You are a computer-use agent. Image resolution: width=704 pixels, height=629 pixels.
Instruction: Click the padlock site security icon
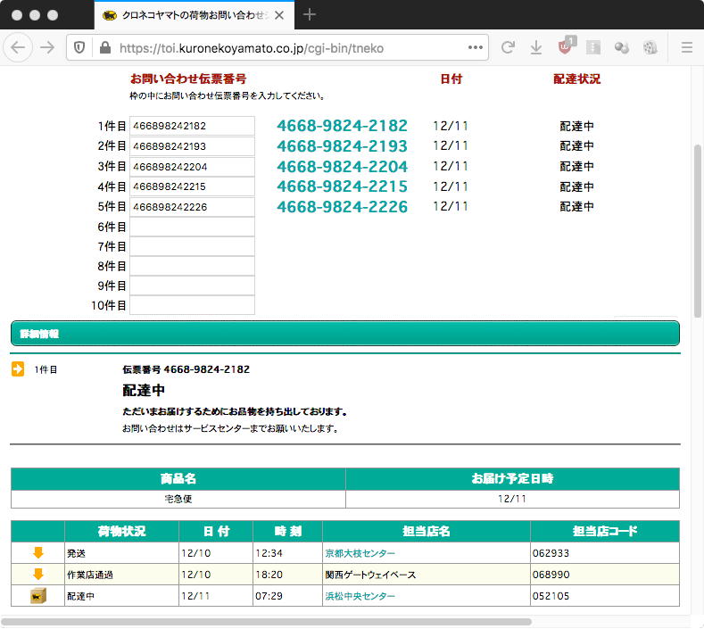tap(104, 47)
